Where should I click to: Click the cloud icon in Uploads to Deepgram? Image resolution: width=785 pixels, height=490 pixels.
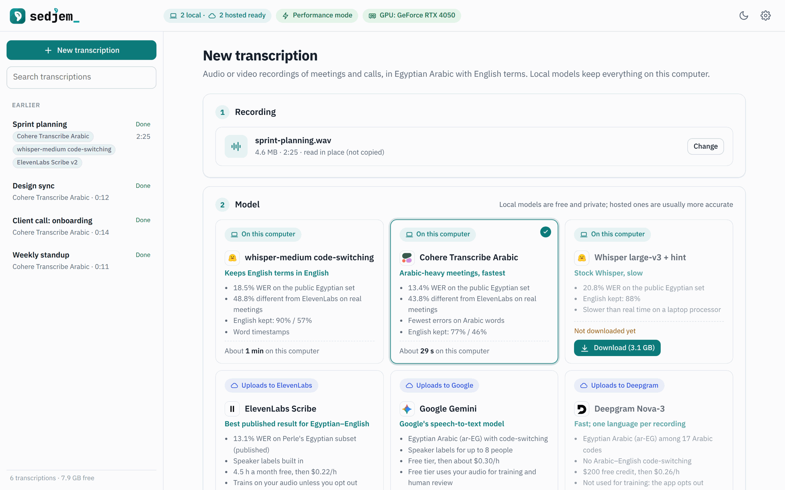584,385
